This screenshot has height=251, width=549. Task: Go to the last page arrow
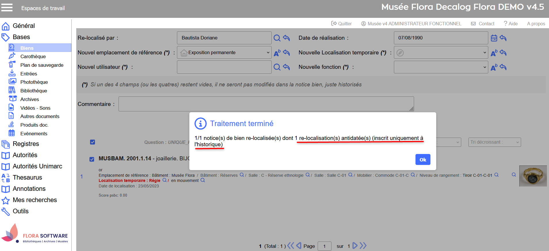coord(363,246)
